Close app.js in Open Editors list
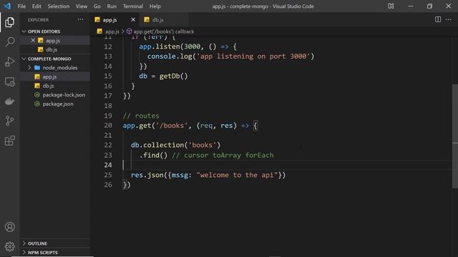Image resolution: width=458 pixels, height=257 pixels. 33,40
